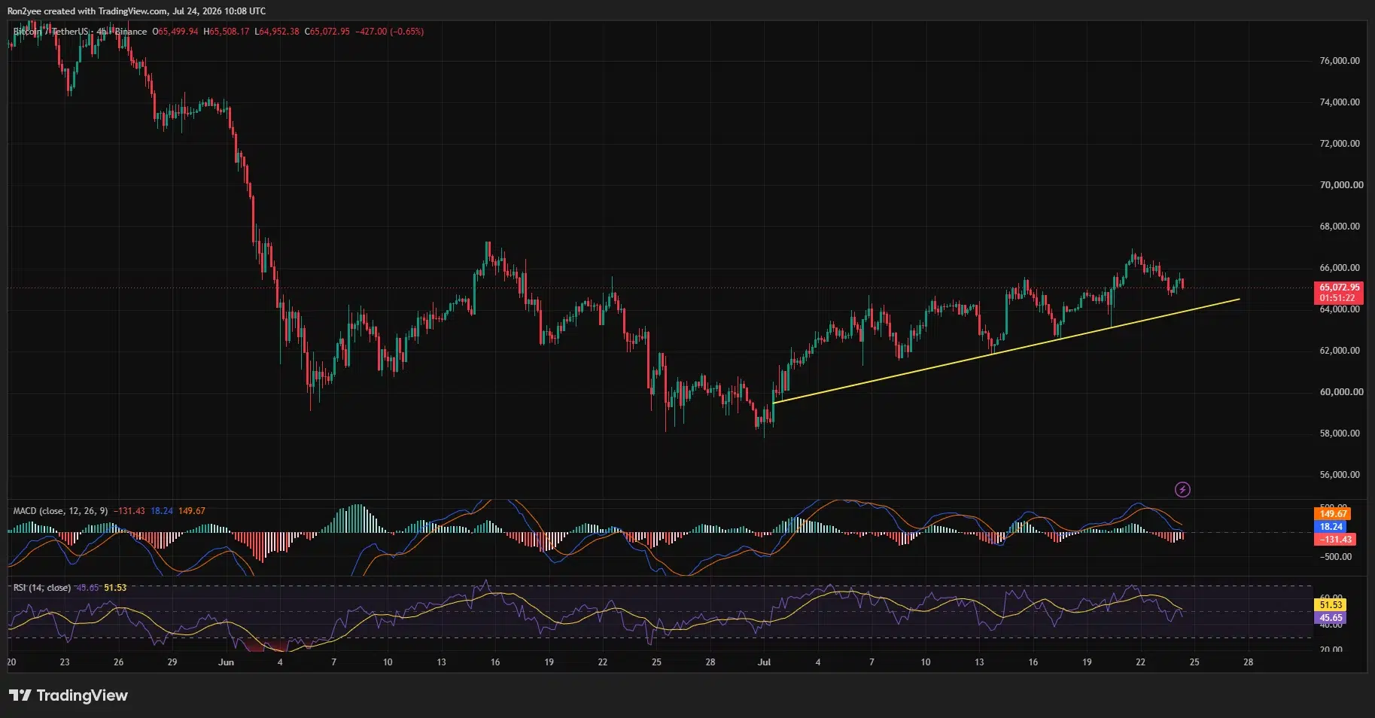
Task: Click the 76,000.00 price axis label
Action: [1340, 61]
